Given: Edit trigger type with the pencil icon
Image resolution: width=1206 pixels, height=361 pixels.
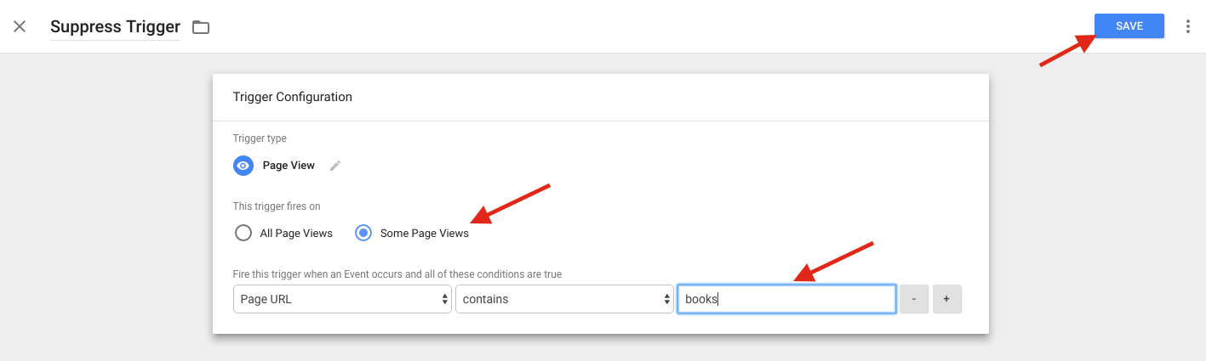Looking at the screenshot, I should (x=335, y=166).
